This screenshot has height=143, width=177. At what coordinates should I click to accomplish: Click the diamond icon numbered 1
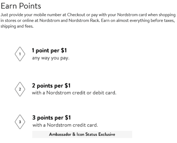(20, 53)
